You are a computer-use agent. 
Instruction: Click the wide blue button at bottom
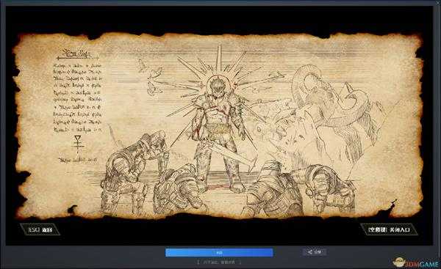[x=219, y=252]
